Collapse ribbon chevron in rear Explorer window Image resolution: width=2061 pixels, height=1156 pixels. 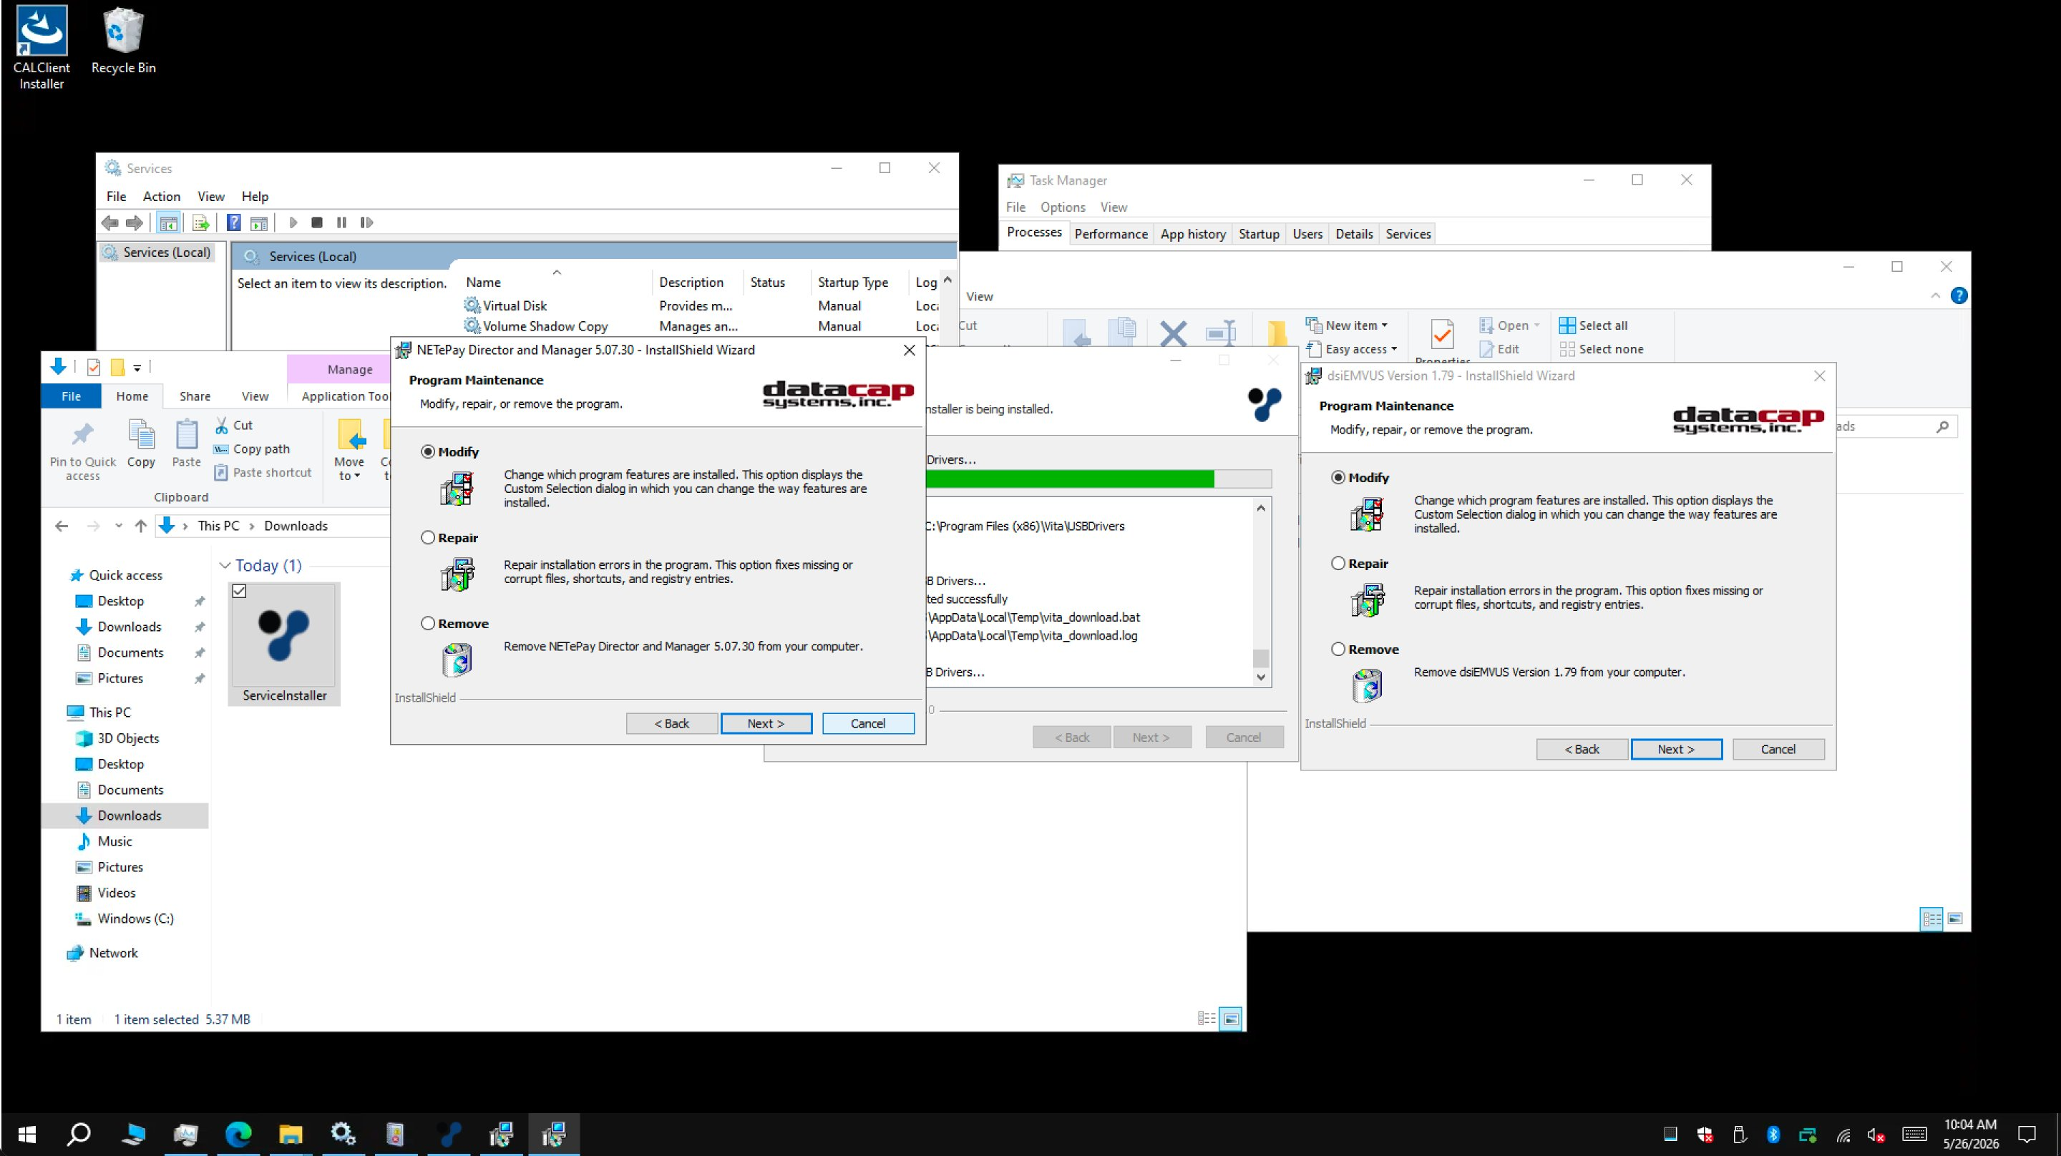(1935, 295)
